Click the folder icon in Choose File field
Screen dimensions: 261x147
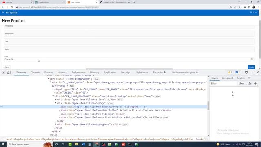click(x=252, y=59)
